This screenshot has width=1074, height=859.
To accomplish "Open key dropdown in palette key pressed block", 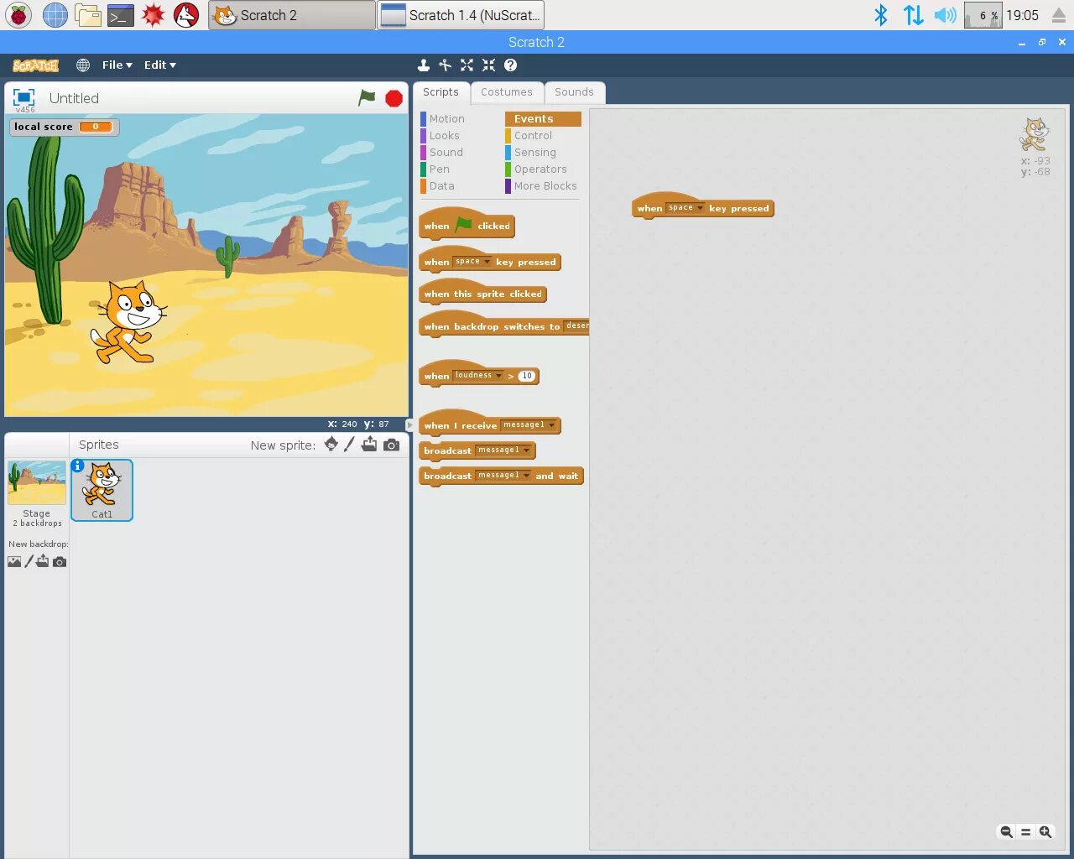I will 473,262.
